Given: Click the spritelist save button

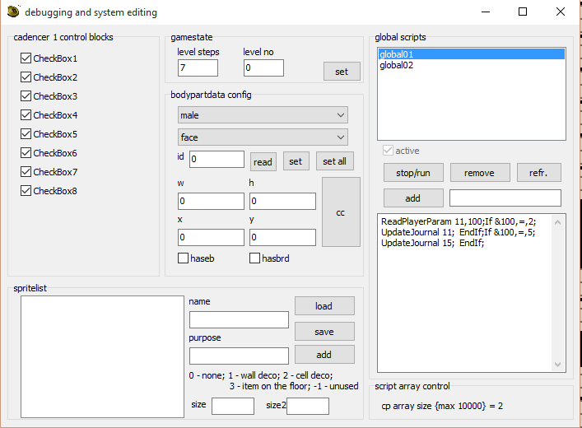Looking at the screenshot, I should [x=324, y=331].
